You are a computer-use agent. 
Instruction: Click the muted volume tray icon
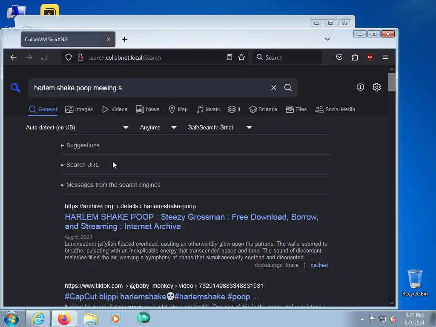point(393,319)
